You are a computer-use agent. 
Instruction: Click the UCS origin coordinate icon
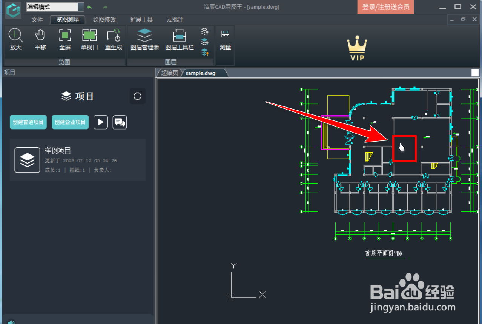click(231, 297)
